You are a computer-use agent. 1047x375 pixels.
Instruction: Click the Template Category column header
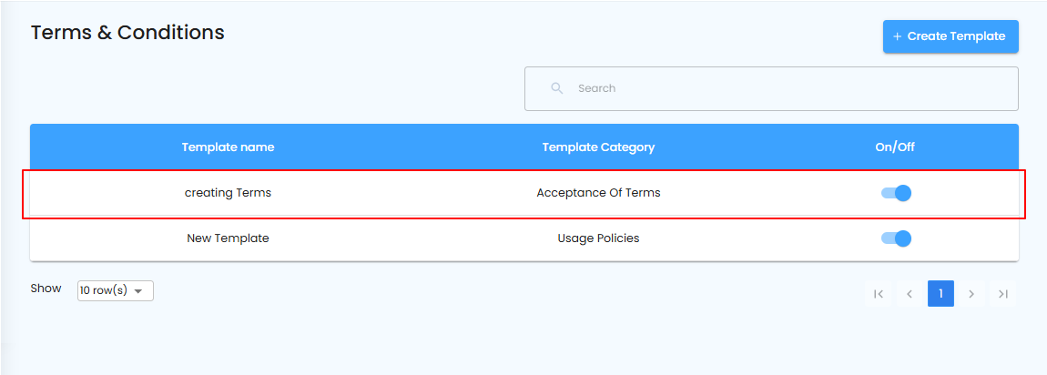pos(598,147)
